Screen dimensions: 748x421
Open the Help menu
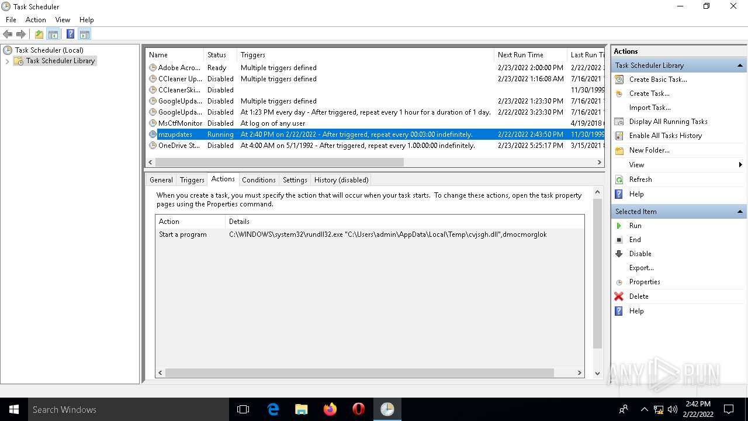86,20
